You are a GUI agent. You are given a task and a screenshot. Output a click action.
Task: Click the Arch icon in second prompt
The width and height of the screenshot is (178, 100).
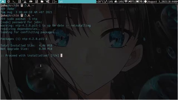click(29, 16)
